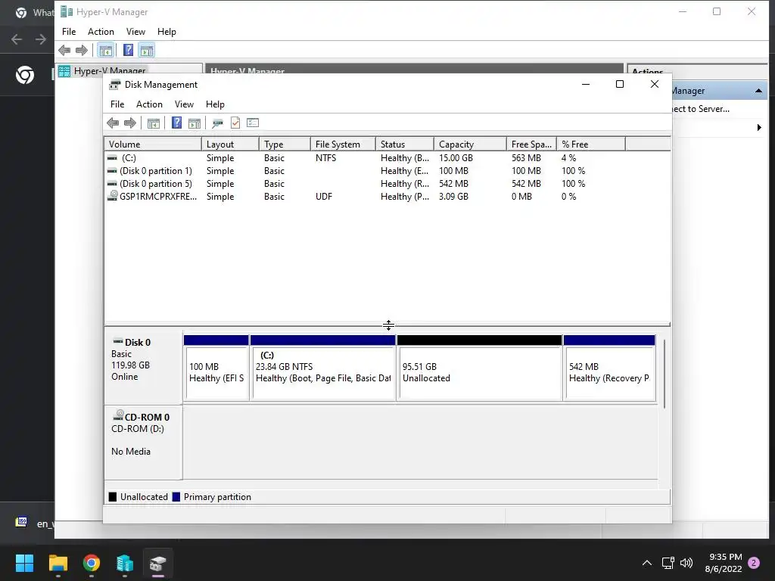Click Disk Management icon on the taskbar
775x581 pixels.
[x=158, y=563]
